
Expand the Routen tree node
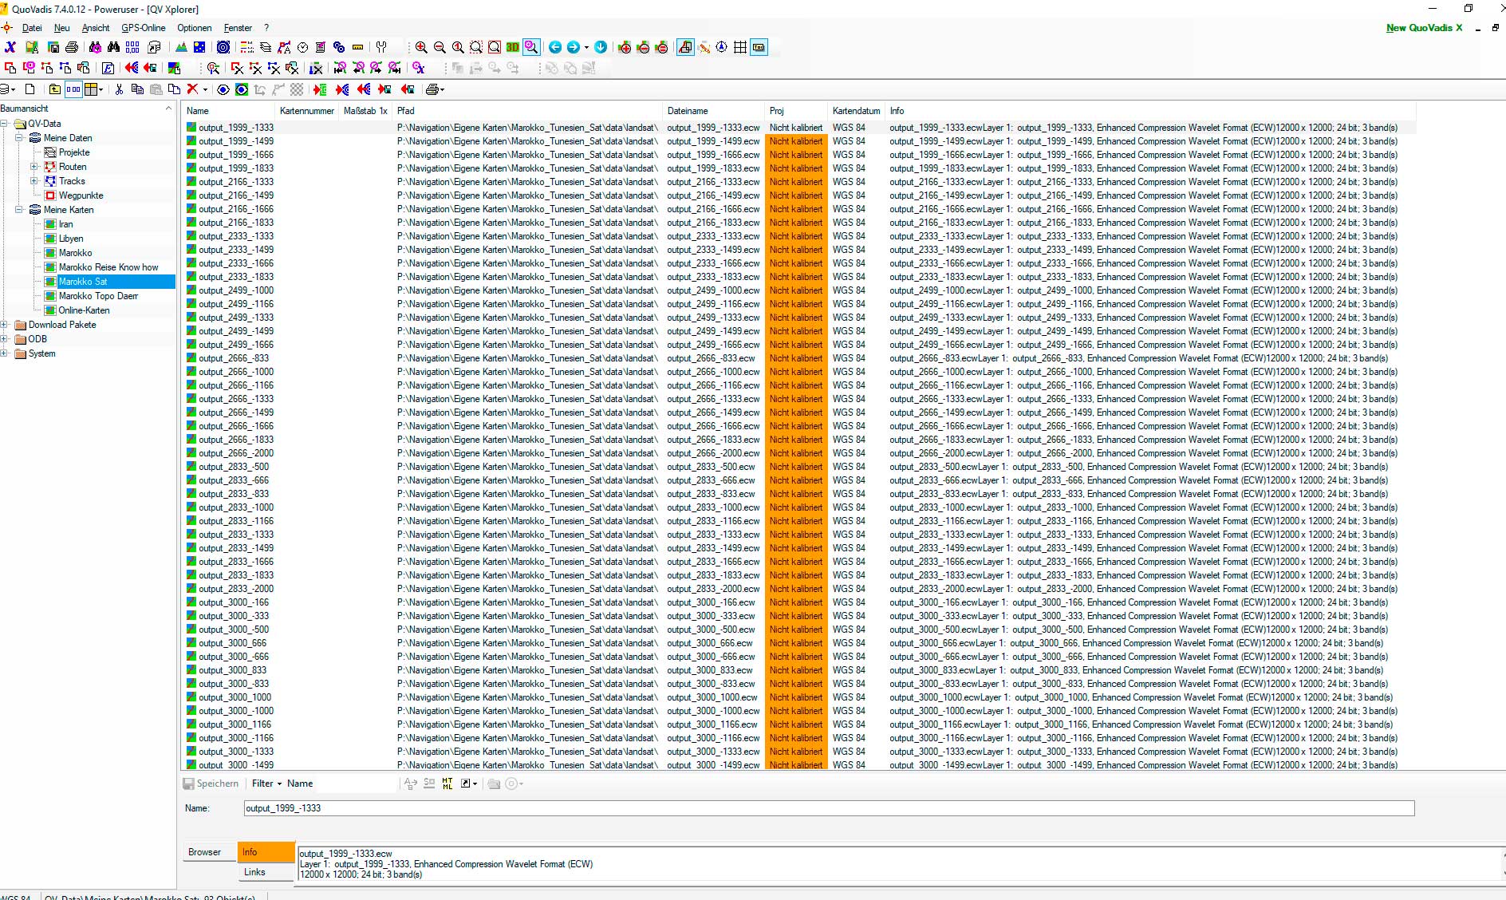(34, 167)
